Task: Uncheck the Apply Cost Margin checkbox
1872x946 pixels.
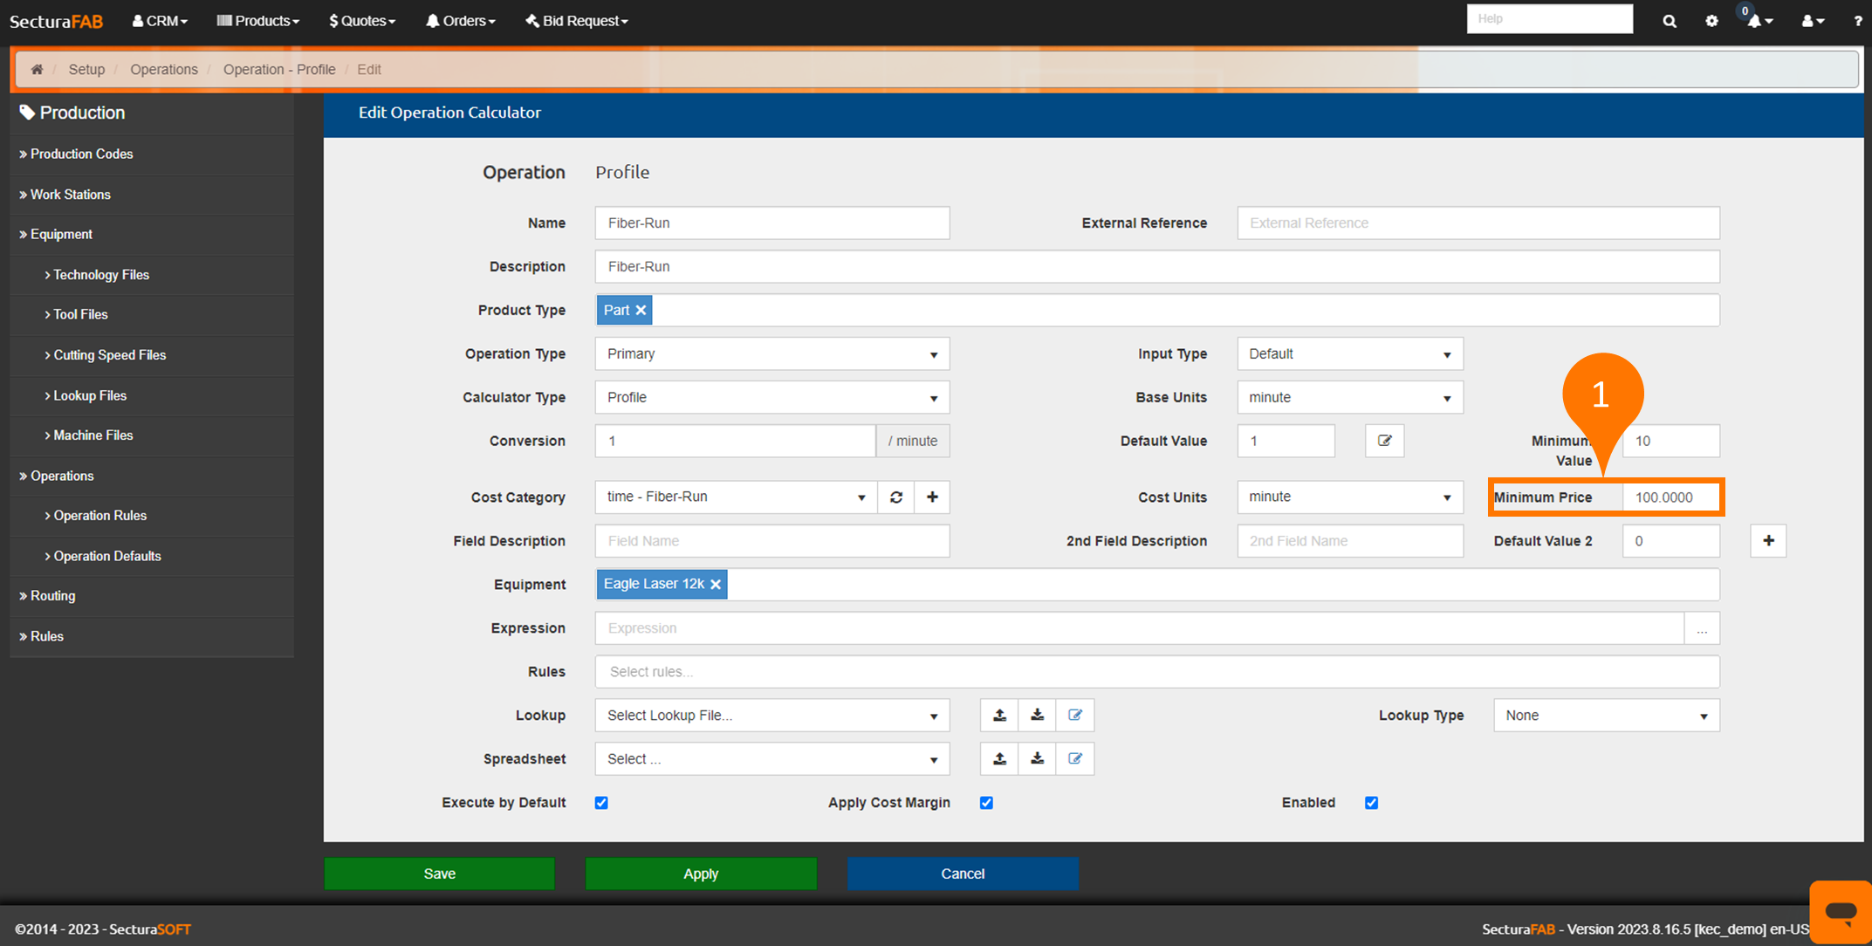Action: (x=986, y=803)
